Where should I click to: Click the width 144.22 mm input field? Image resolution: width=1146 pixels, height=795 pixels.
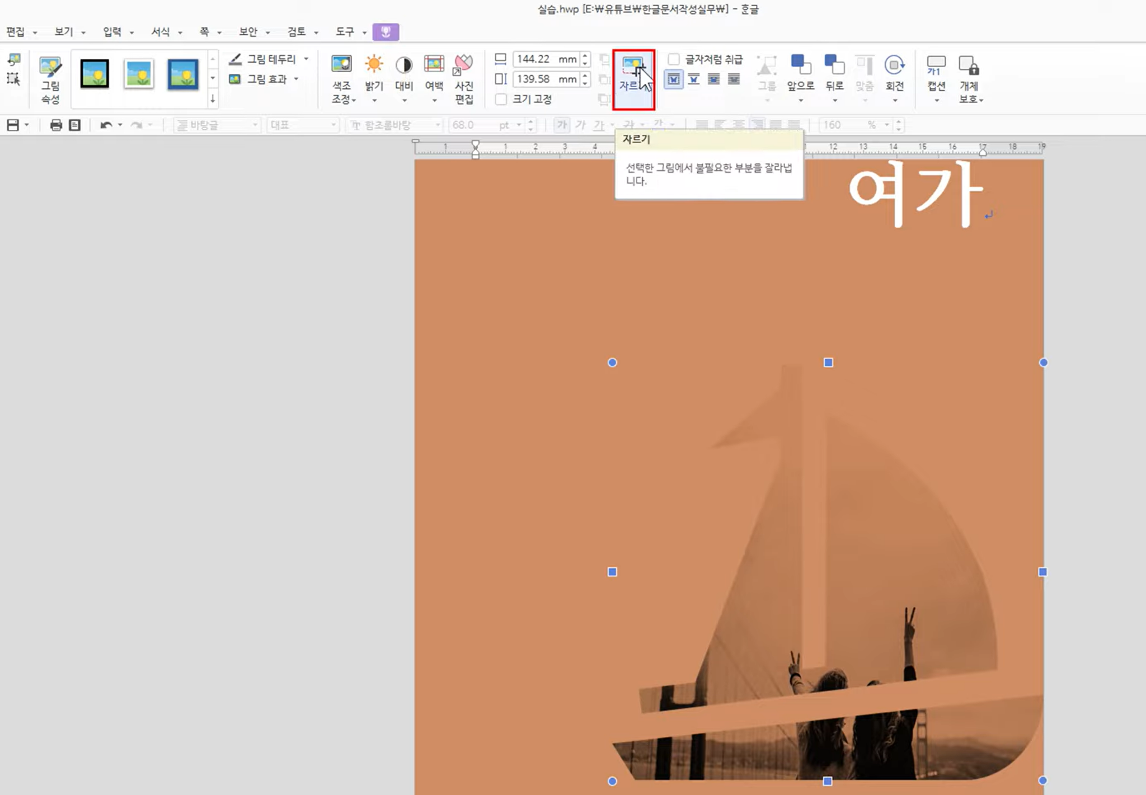pos(546,59)
